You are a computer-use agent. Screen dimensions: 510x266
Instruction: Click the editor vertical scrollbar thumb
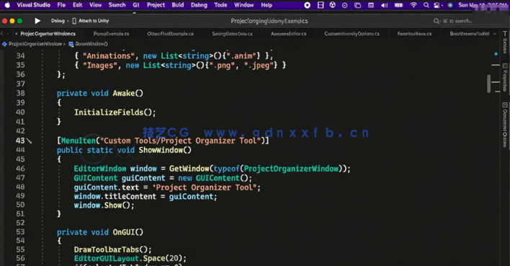(489, 84)
